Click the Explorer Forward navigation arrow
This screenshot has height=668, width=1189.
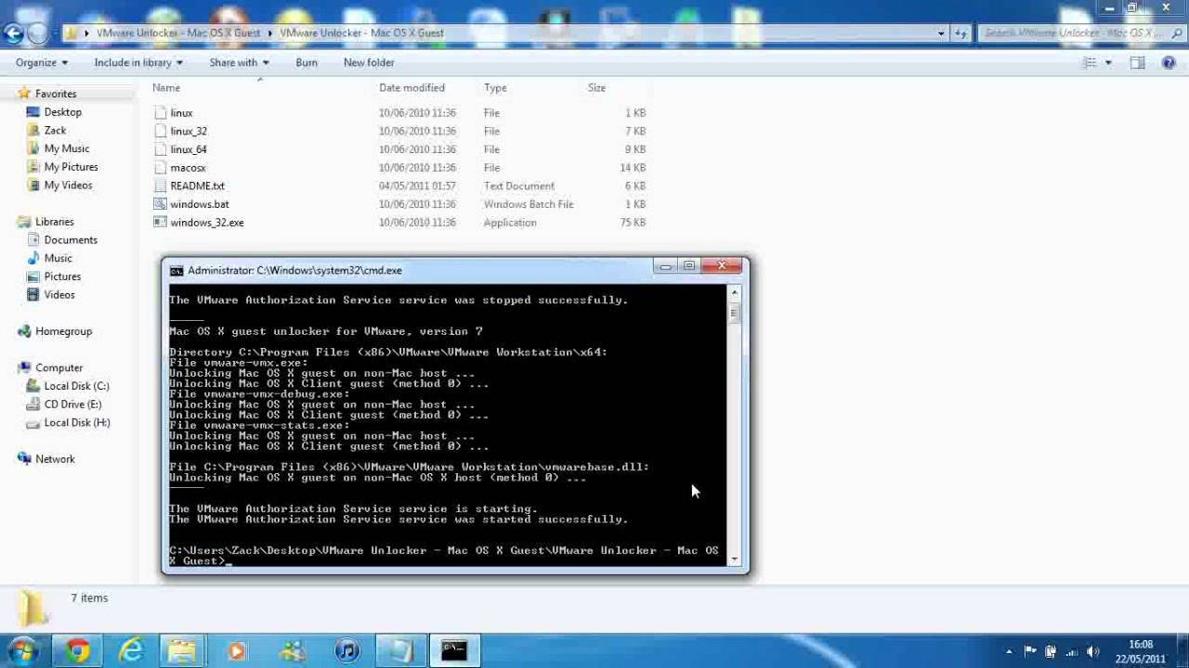[x=37, y=33]
